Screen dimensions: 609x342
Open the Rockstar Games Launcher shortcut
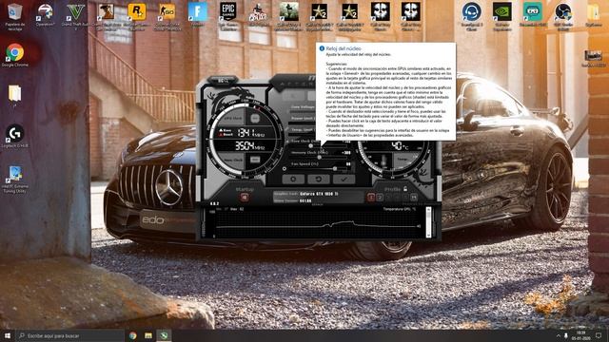point(137,16)
